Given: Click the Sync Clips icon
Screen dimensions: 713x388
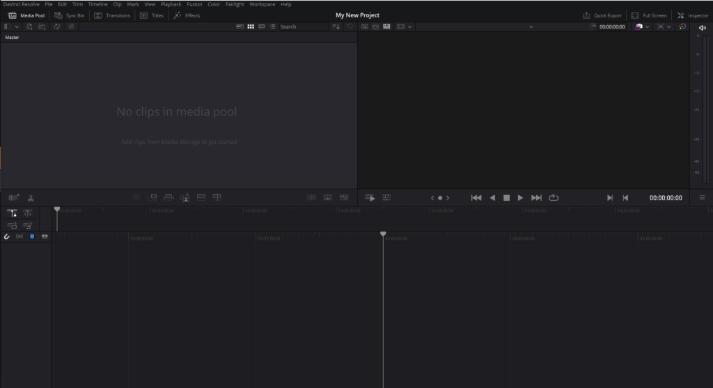Looking at the screenshot, I should coord(57,27).
